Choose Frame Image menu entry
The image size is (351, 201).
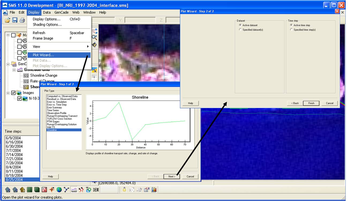pos(59,38)
